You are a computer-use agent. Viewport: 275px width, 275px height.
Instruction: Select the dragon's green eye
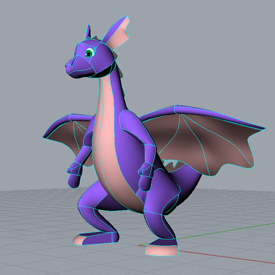[x=89, y=53]
